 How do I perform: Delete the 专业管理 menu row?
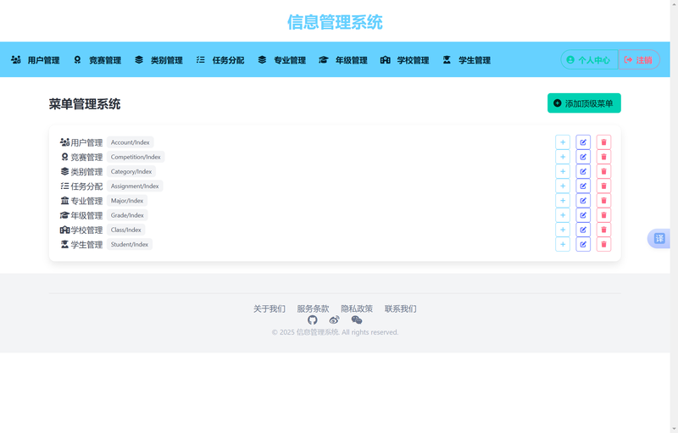(603, 201)
